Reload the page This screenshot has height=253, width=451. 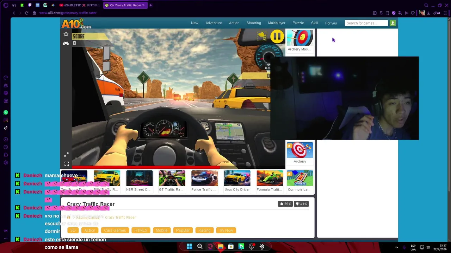click(x=26, y=13)
